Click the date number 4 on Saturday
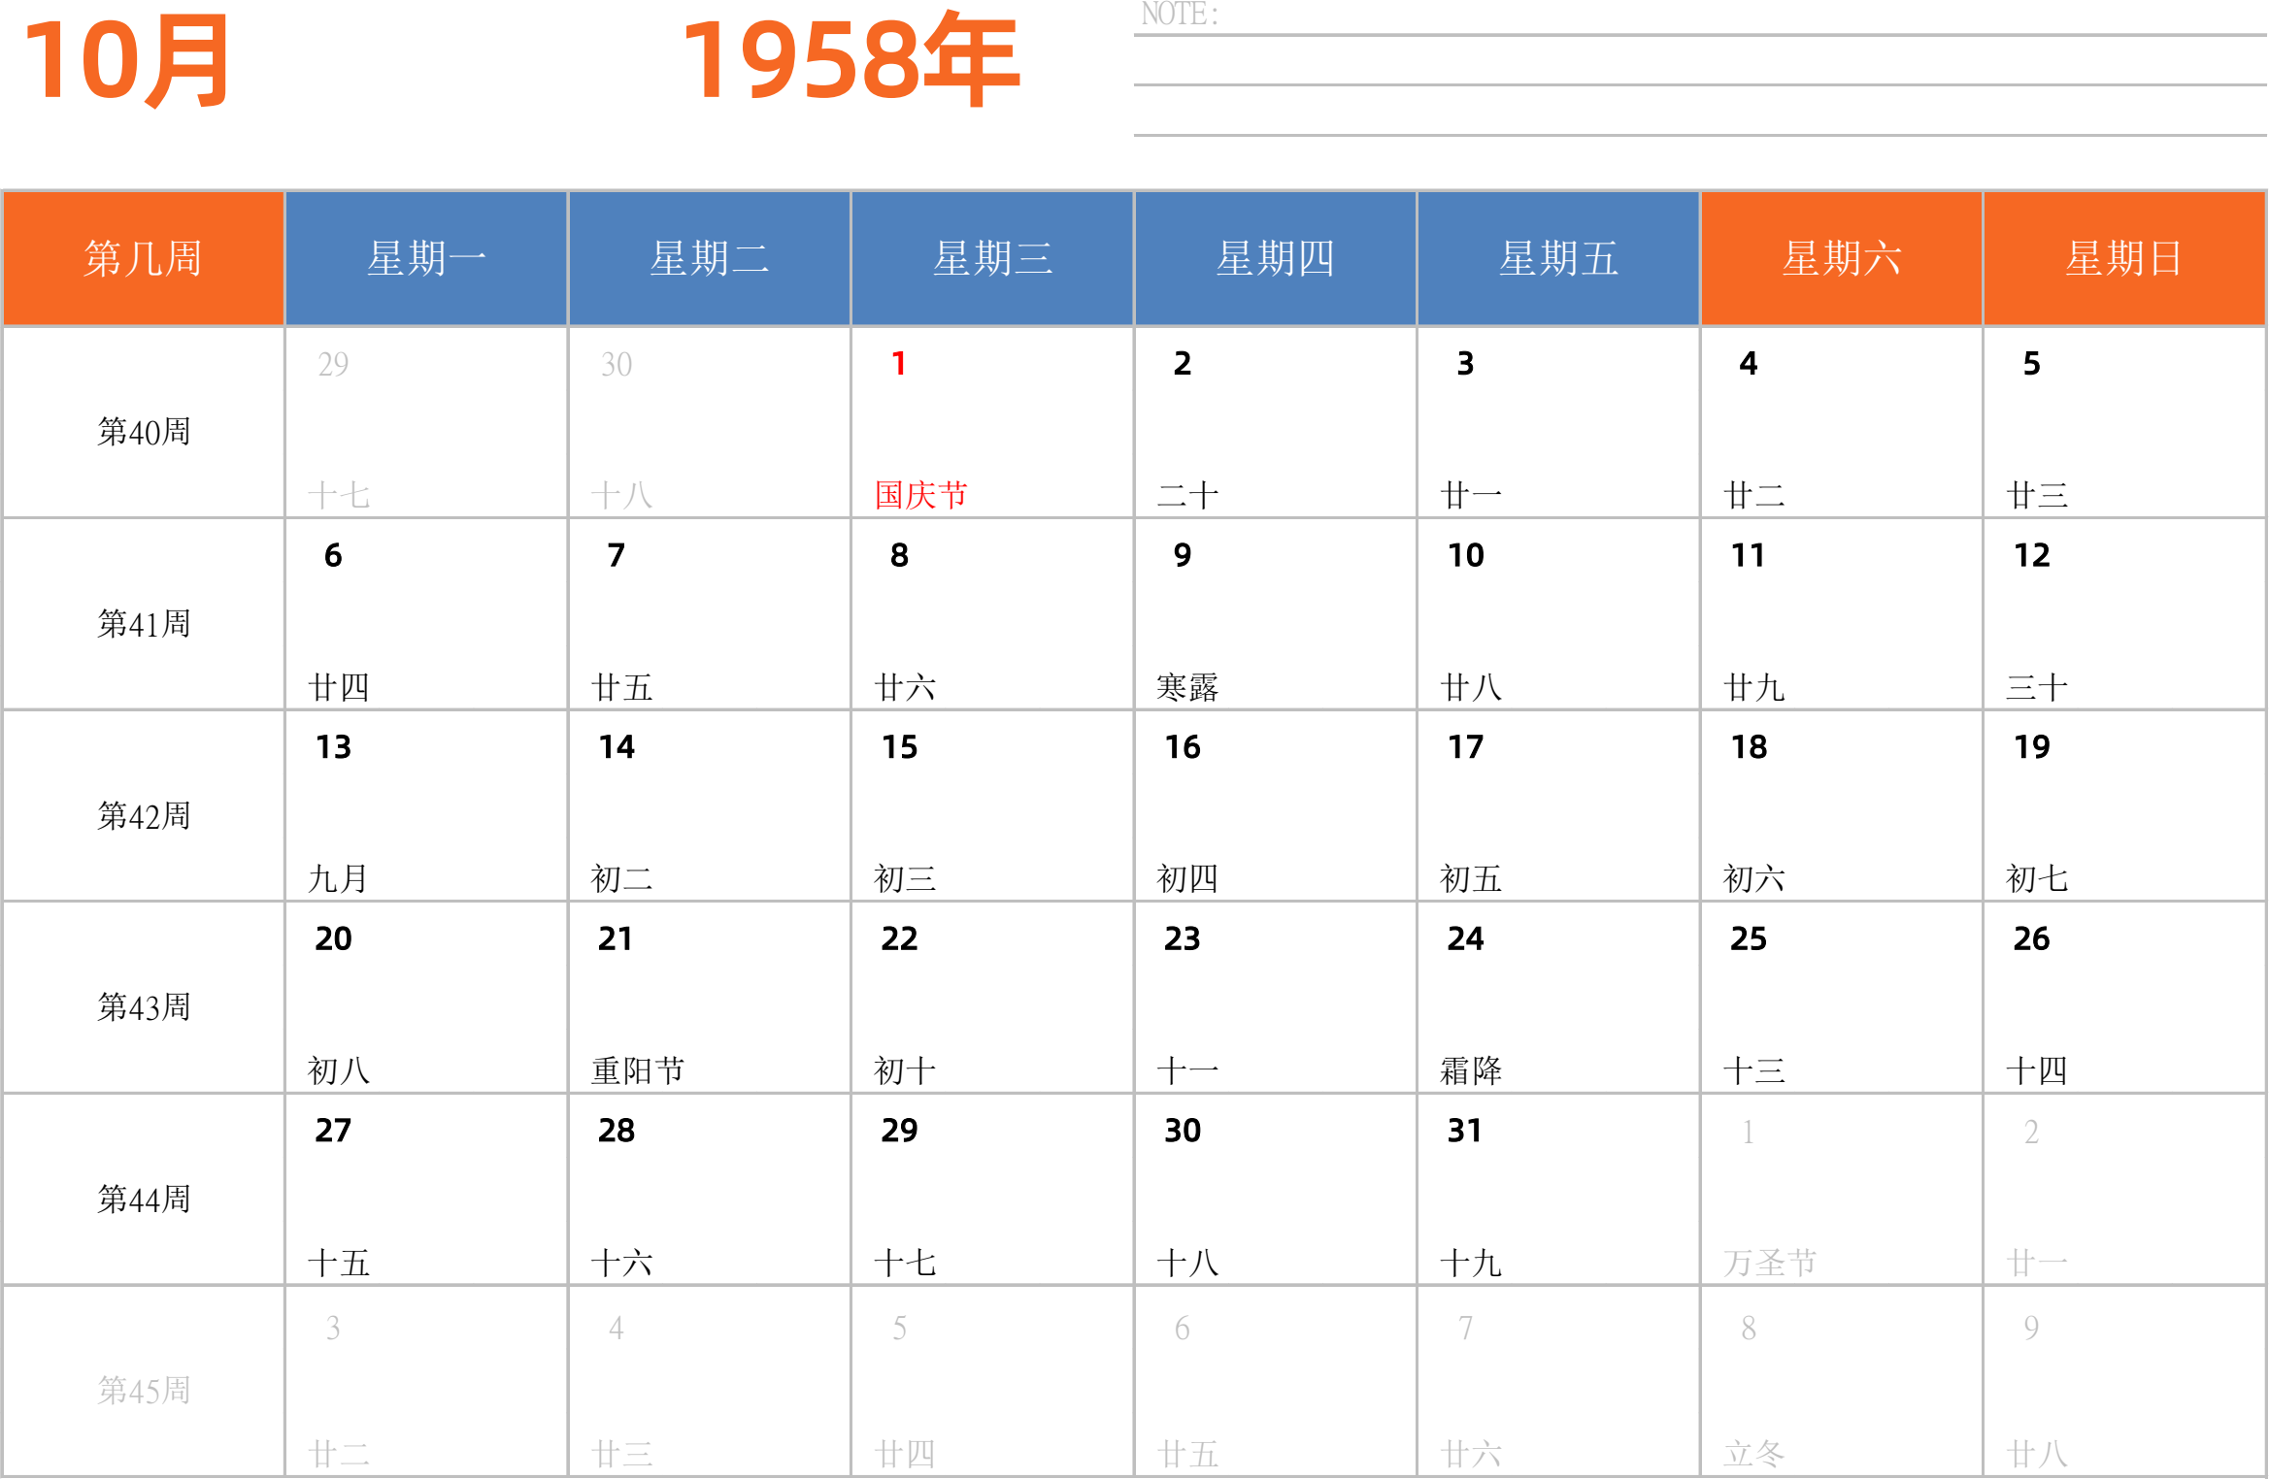 (1749, 364)
